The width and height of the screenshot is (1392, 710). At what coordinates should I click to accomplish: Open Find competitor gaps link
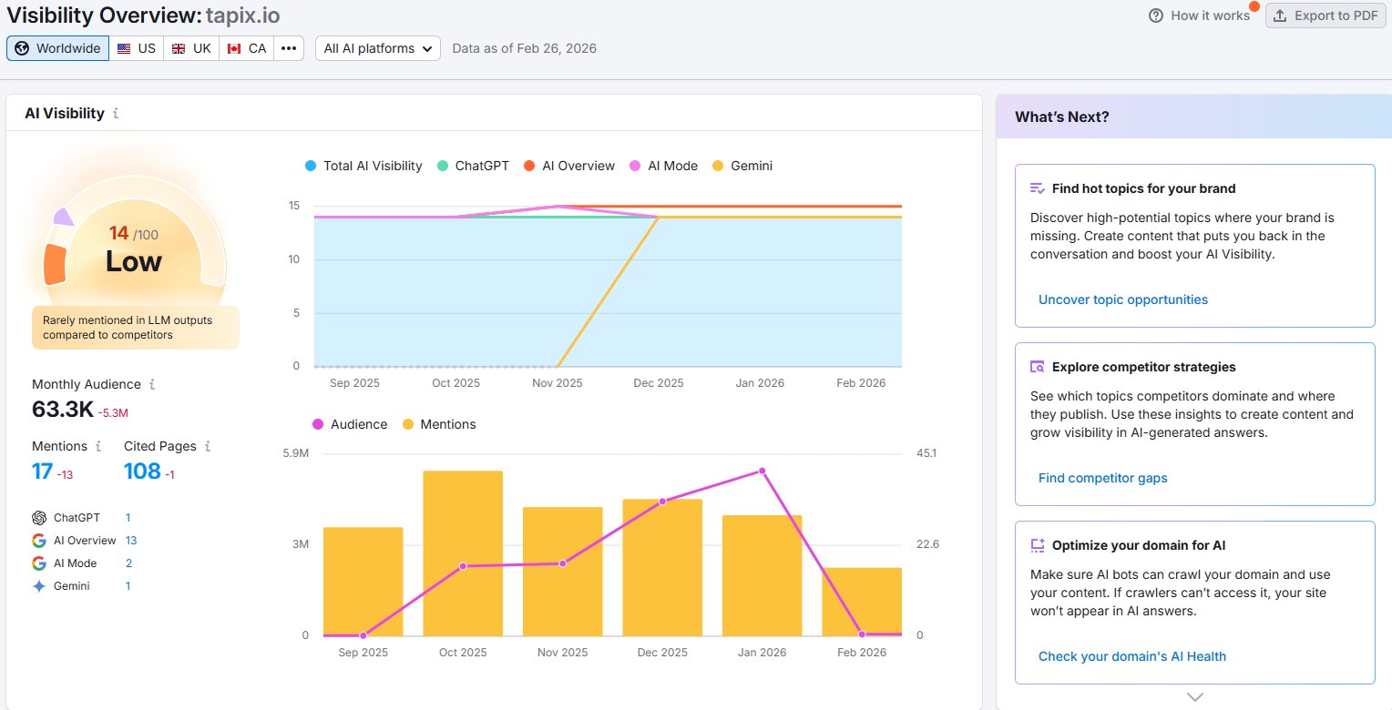(1102, 478)
